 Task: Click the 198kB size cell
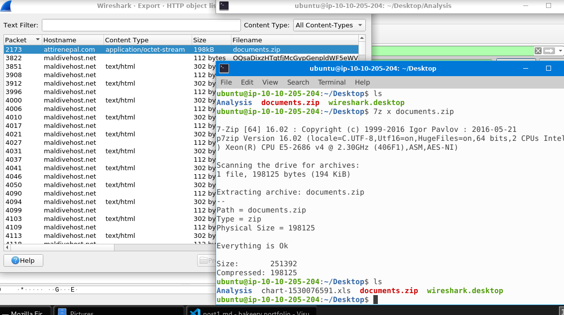point(204,50)
